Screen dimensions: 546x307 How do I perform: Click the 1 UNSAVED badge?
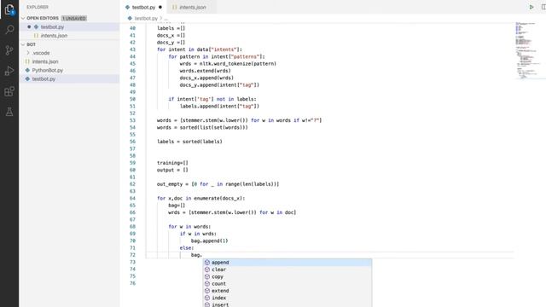(x=74, y=18)
